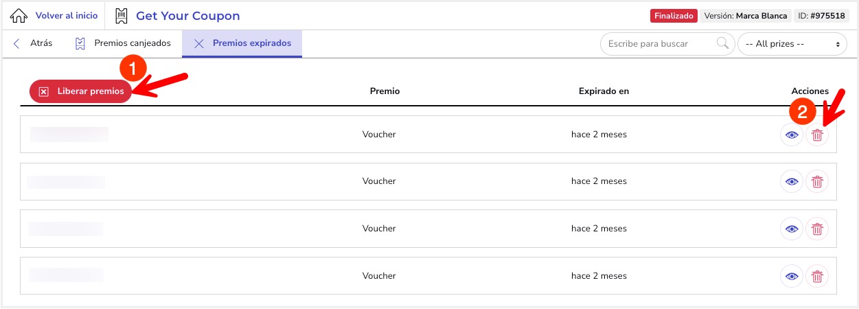View the fourth expired voucher with the eye icon
Viewport: 859px width, 309px height.
tap(792, 276)
